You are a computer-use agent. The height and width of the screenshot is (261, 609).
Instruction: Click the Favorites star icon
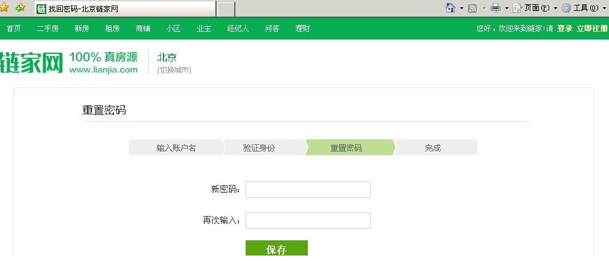[x=4, y=7]
